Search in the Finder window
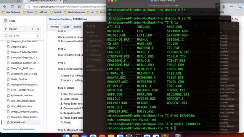 pyautogui.click(x=234, y=26)
